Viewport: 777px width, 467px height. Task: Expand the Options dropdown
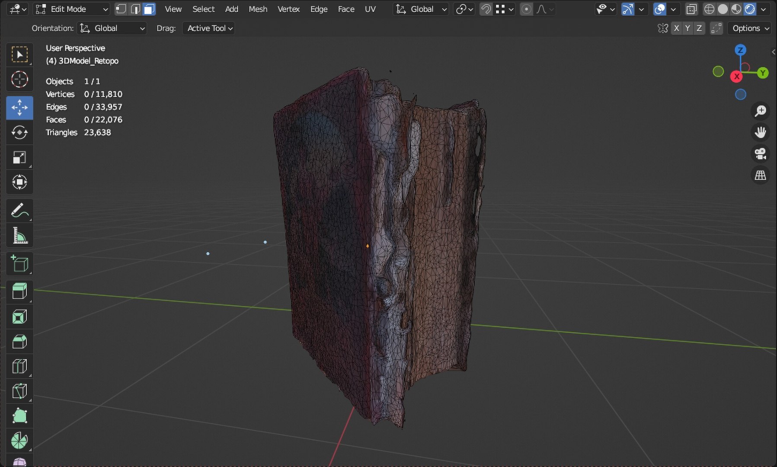(x=750, y=28)
